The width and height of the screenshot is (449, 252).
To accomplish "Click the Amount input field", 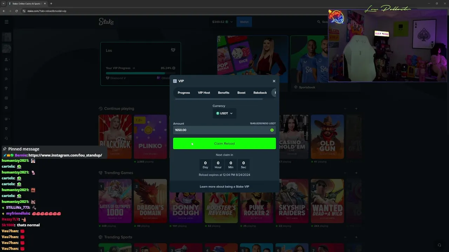I will pyautogui.click(x=224, y=130).
